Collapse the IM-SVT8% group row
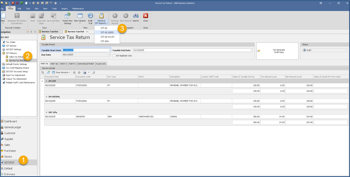Image resolution: width=350 pixels, height=177 pixels. pos(46,97)
